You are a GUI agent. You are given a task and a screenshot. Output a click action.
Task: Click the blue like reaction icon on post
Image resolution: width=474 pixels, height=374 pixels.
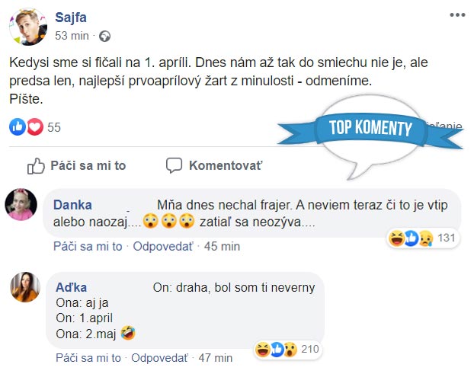18,127
